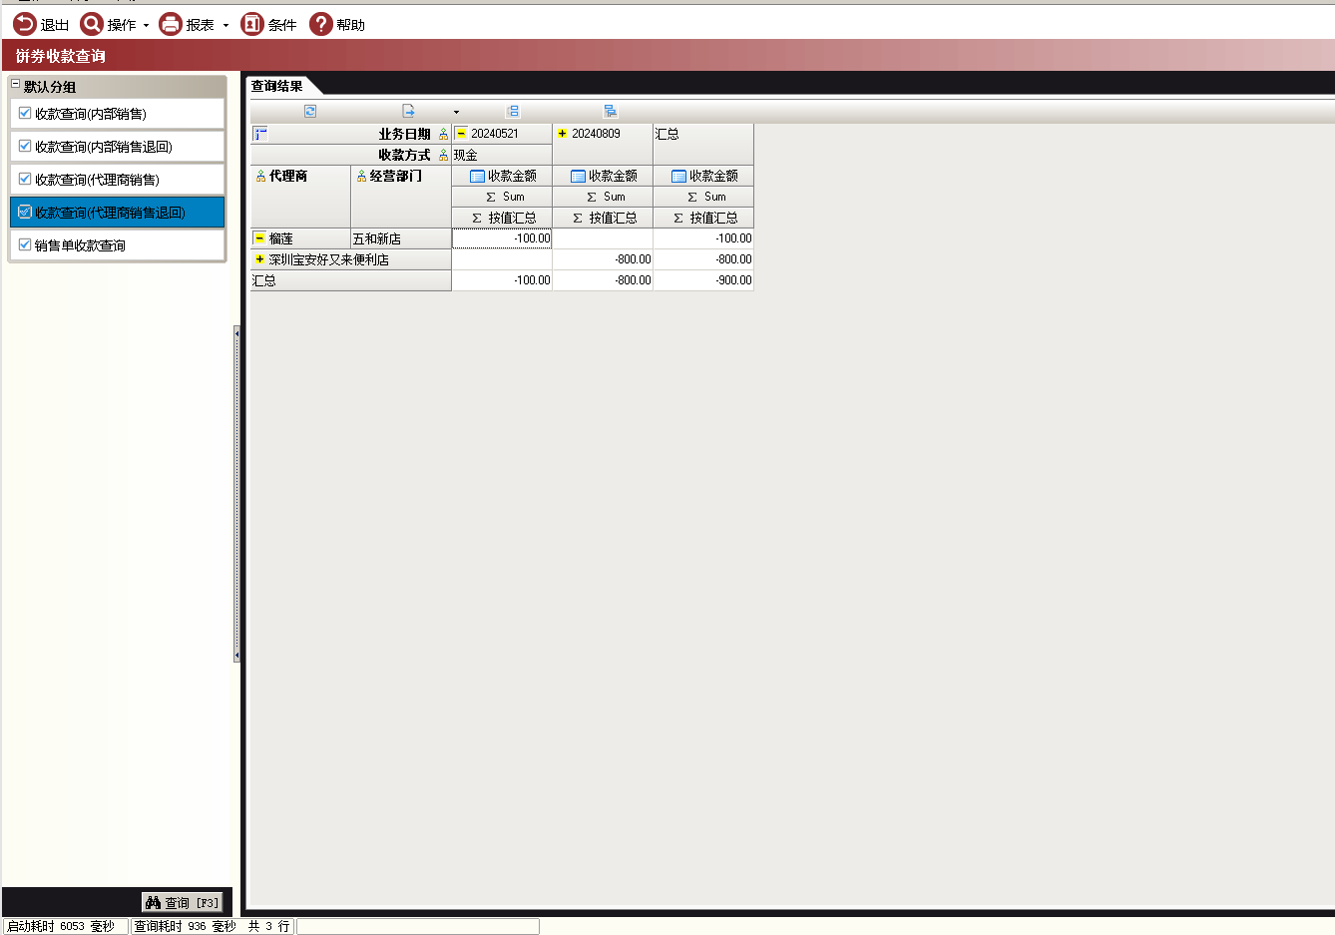1335x935 pixels.
Task: Click the expand-all icon in results toolbar
Action: point(513,111)
